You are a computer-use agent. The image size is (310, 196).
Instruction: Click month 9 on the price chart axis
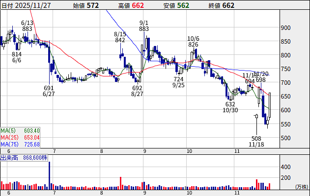click(x=145, y=151)
